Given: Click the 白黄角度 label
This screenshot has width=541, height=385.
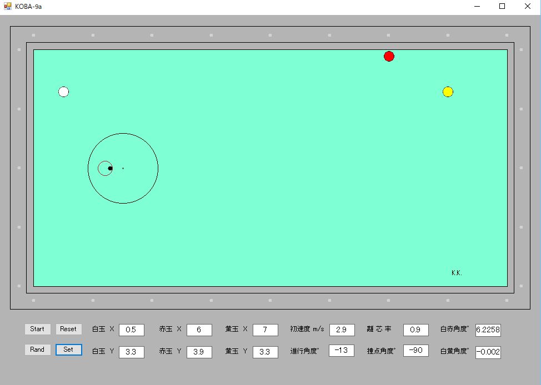Looking at the screenshot, I should click(455, 351).
